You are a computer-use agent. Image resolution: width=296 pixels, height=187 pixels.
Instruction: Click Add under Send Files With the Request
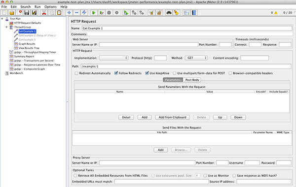coord(160,150)
